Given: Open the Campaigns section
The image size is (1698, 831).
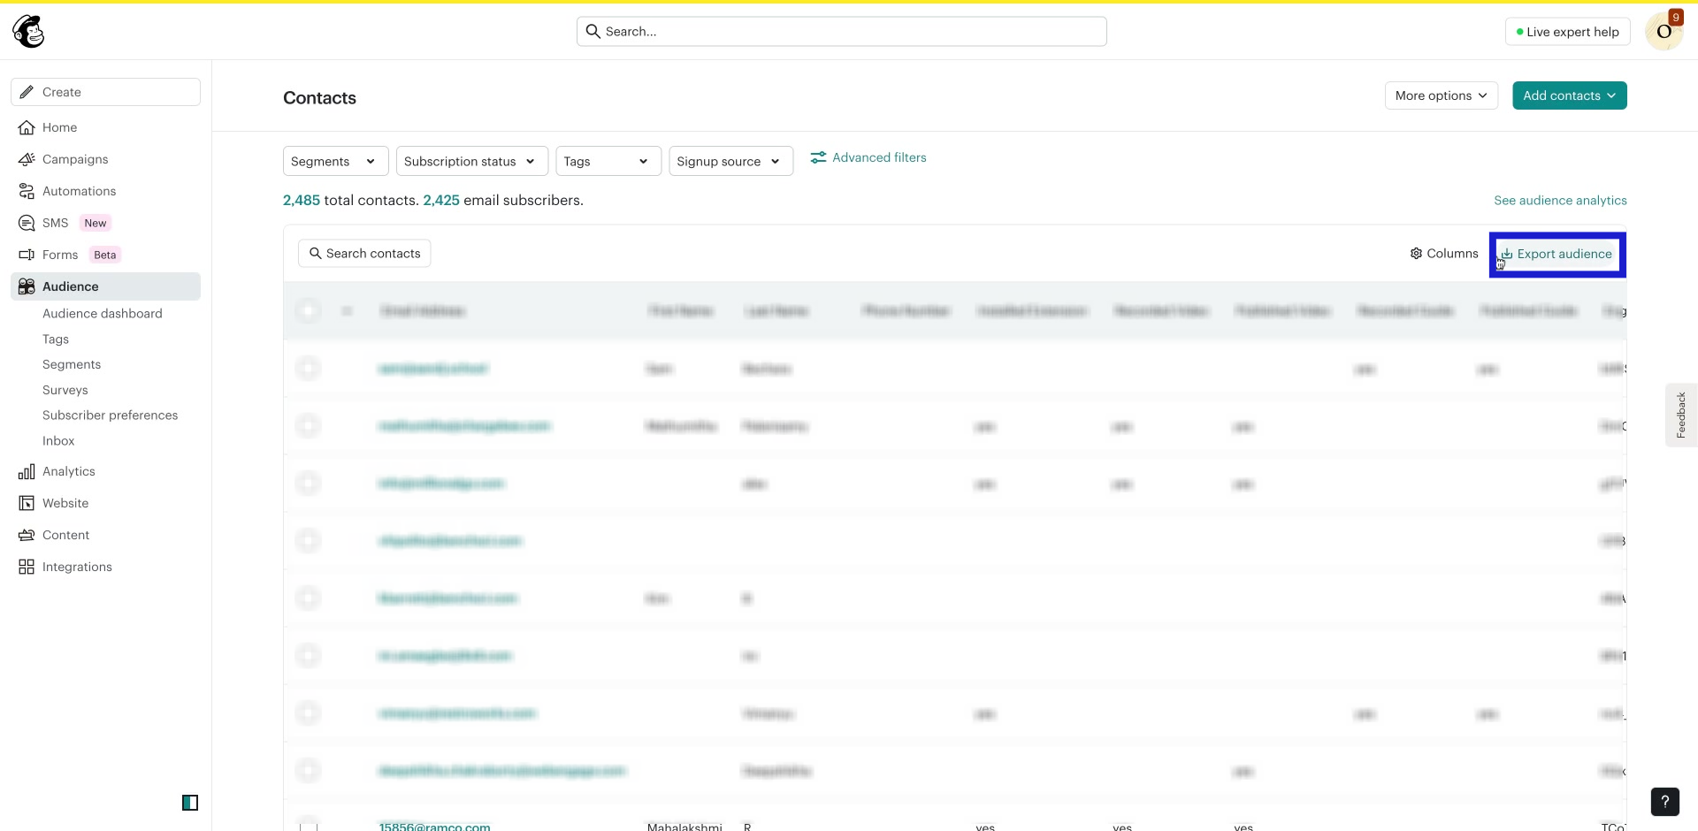Looking at the screenshot, I should click(75, 159).
